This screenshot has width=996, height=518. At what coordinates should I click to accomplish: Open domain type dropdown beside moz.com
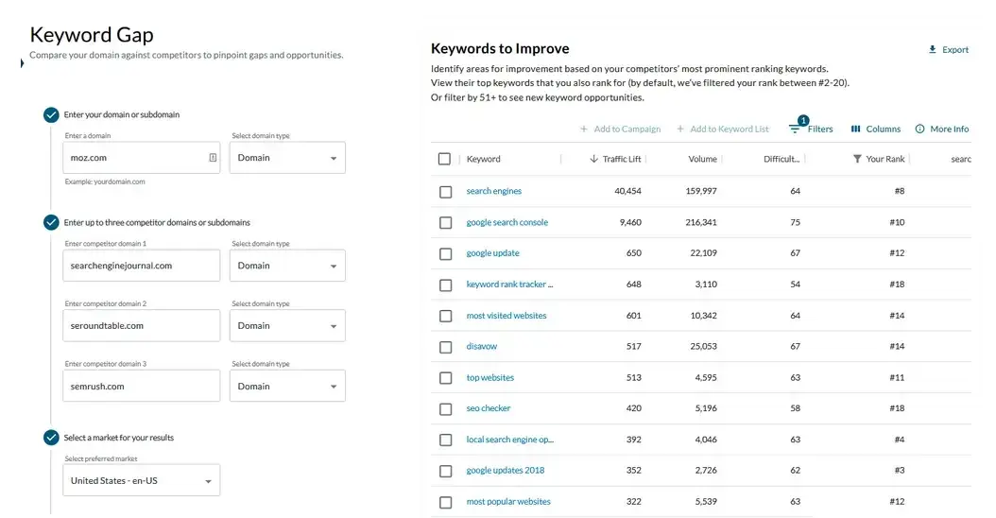pyautogui.click(x=287, y=158)
